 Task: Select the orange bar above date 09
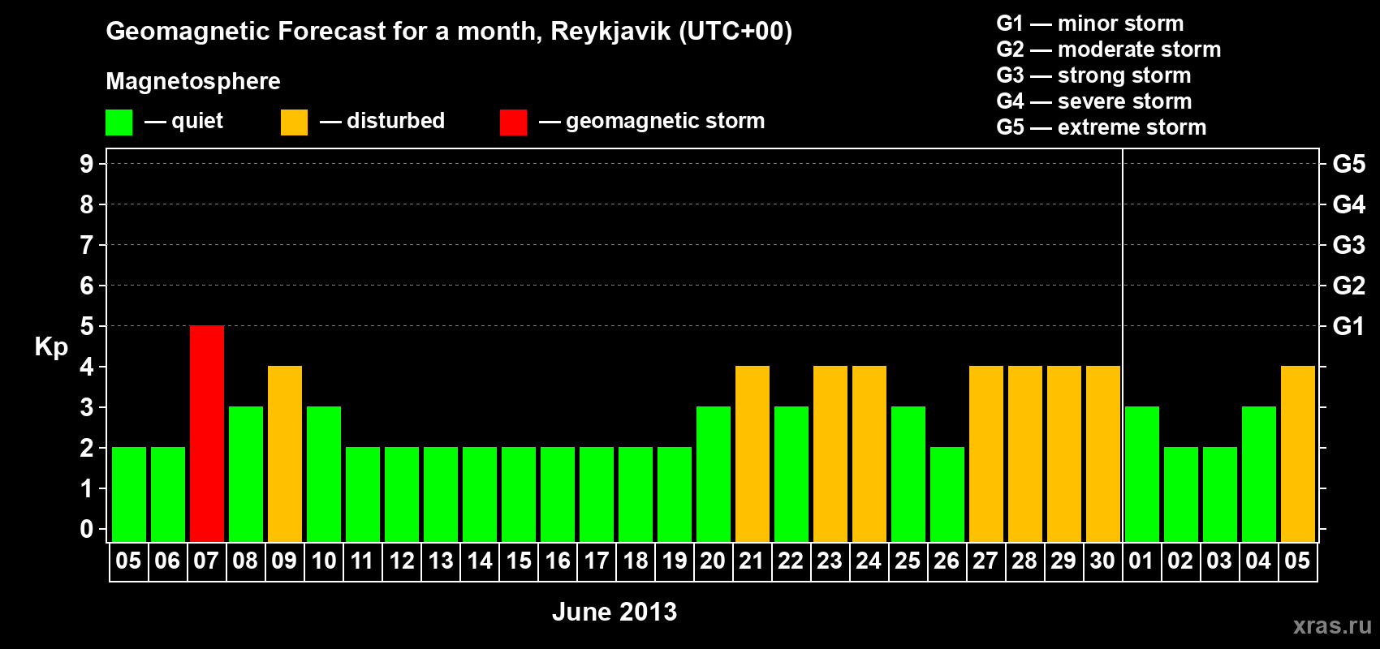click(x=285, y=454)
